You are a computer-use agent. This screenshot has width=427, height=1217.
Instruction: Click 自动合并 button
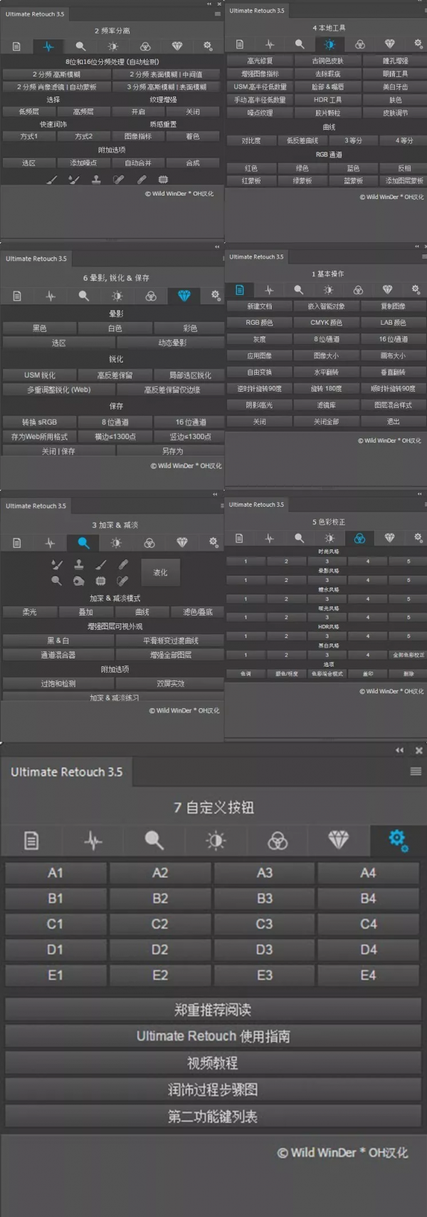click(x=138, y=163)
